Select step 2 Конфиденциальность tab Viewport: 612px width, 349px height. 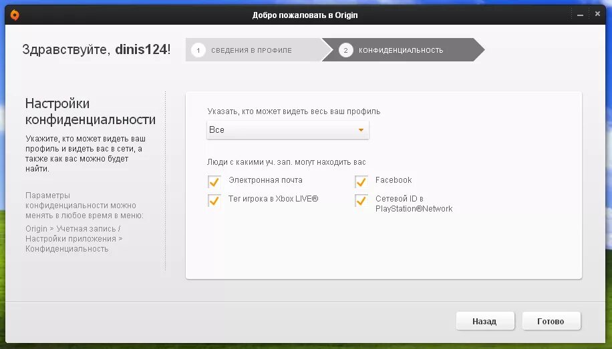[402, 50]
